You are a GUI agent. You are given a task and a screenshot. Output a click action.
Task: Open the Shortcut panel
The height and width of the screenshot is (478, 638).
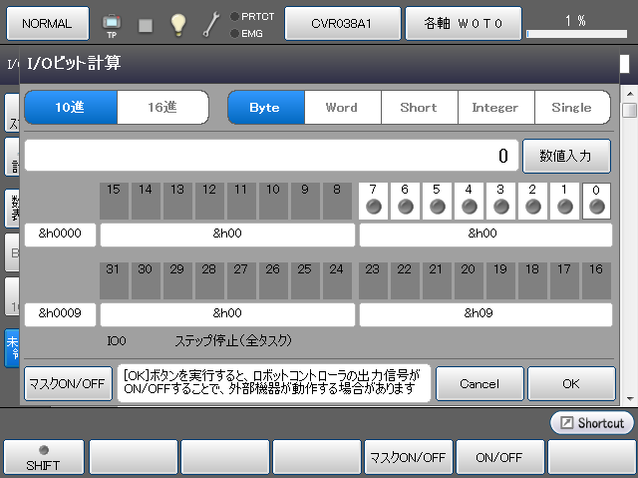[592, 423]
